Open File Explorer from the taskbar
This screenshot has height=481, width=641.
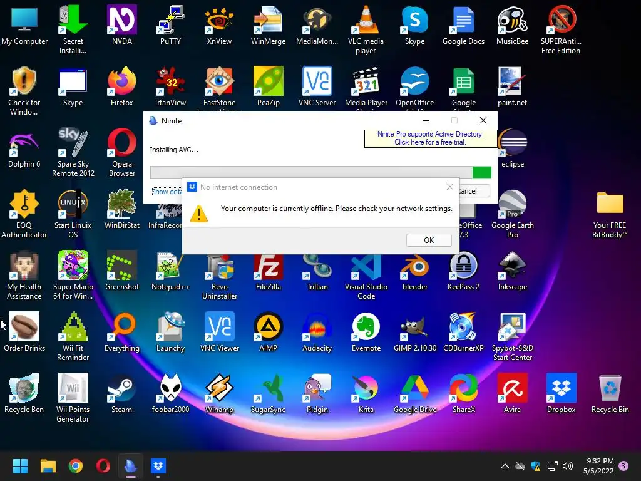coord(48,466)
